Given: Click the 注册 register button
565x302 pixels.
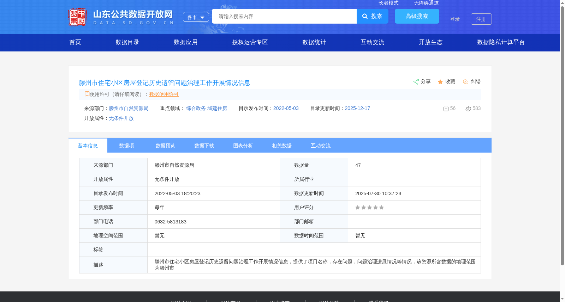Looking at the screenshot, I should coord(481,19).
